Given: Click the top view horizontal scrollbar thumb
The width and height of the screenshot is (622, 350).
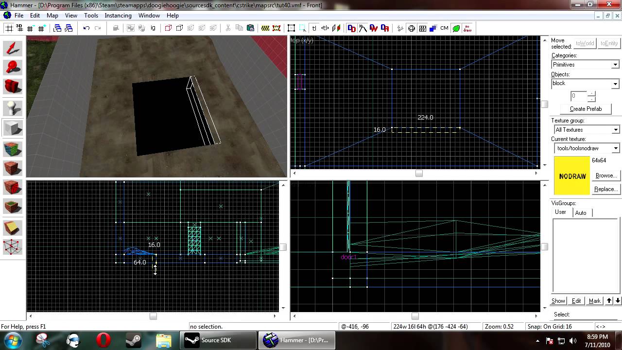Looking at the screenshot, I should (x=419, y=173).
